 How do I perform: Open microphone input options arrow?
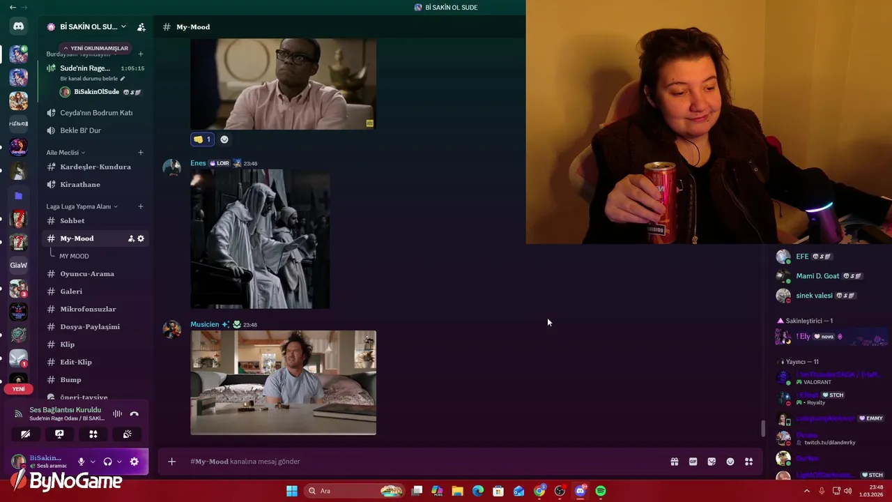click(92, 462)
